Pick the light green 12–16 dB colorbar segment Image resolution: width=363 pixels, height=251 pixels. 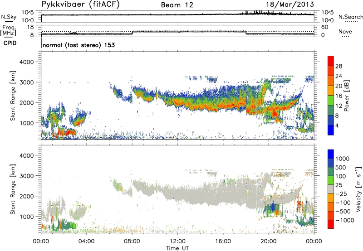pos(331,101)
